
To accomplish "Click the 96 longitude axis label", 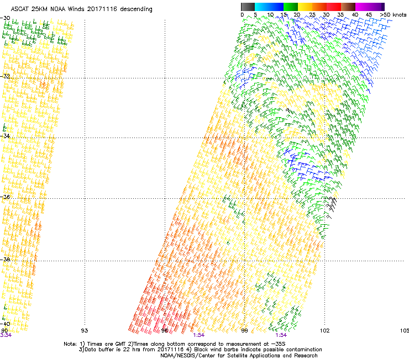I will point(165,331).
